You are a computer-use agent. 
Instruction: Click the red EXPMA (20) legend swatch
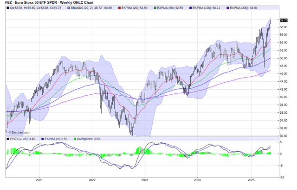pos(120,8)
